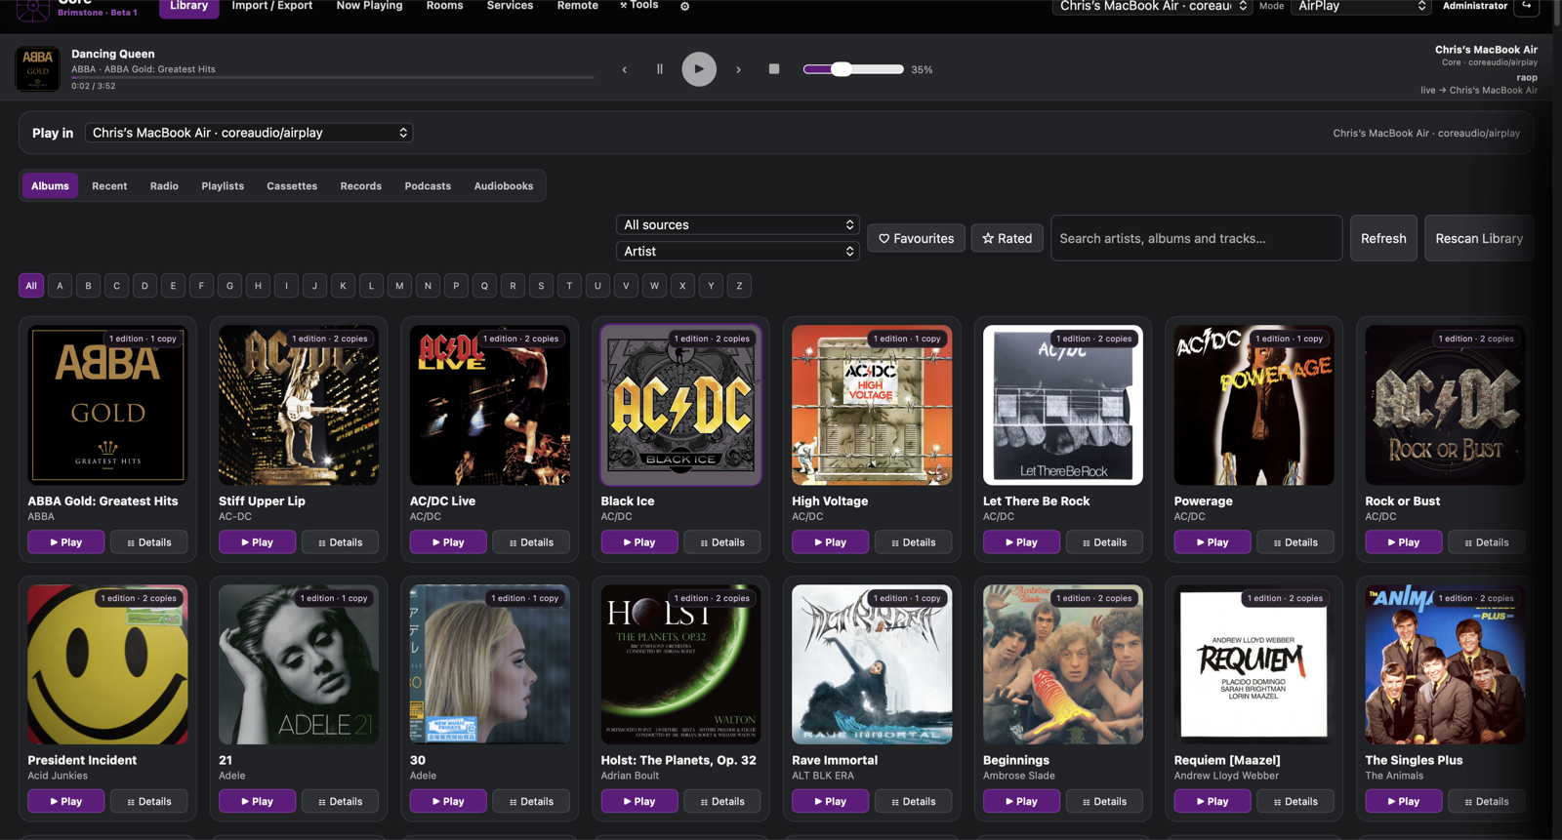1562x840 pixels.
Task: Switch to the Podcasts tab
Action: 428,185
